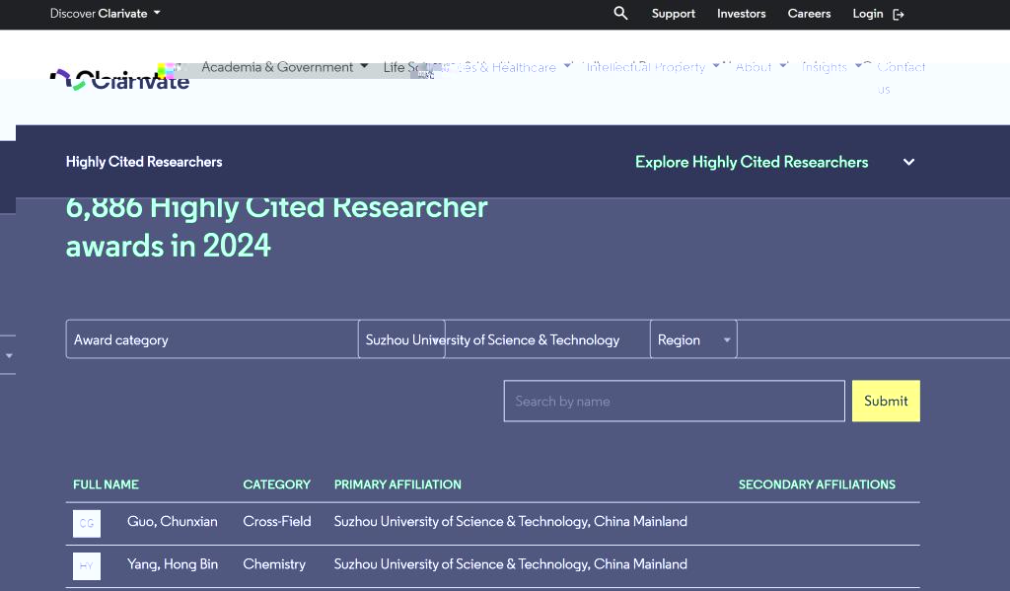This screenshot has width=1010, height=591.
Task: Go to Clarivate home via the logo
Action: (x=119, y=80)
